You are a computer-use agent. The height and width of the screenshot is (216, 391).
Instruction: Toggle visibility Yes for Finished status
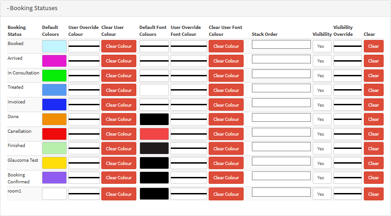coord(321,148)
